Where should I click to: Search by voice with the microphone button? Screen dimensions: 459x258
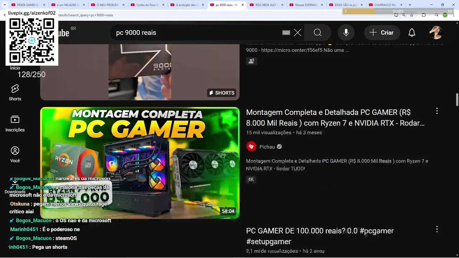[x=346, y=33]
